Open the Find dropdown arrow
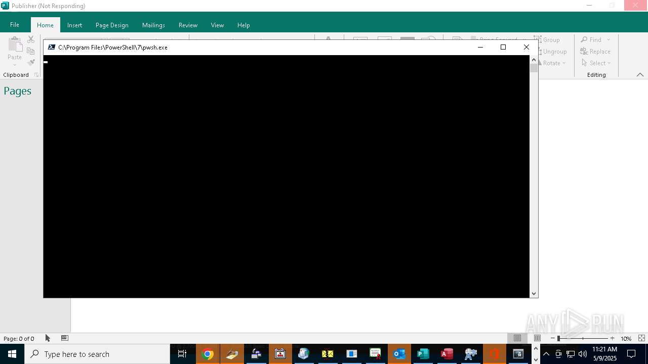 click(x=609, y=40)
